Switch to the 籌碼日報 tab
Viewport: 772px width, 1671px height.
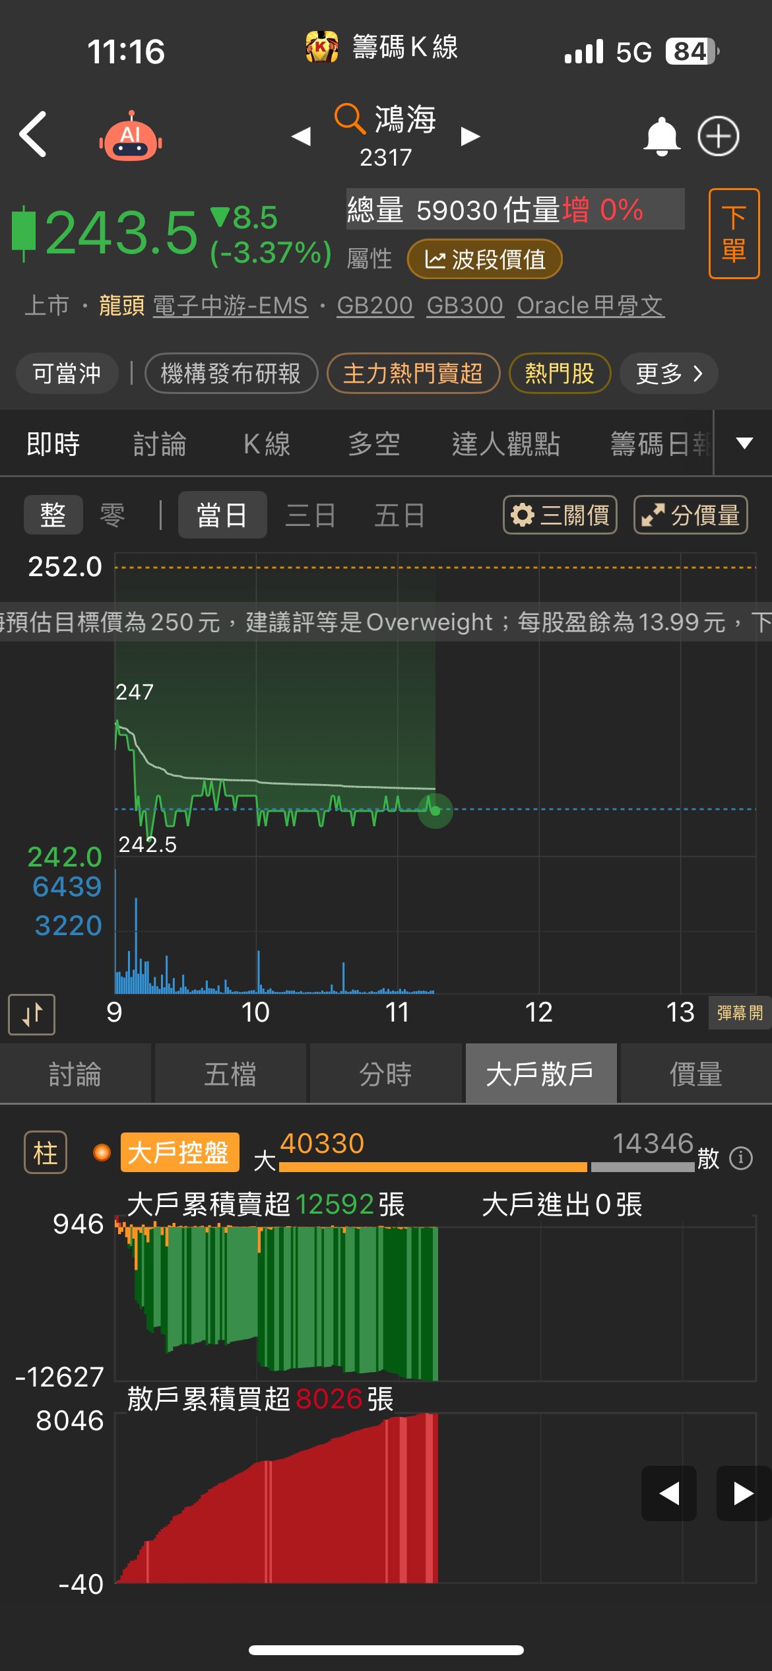pos(661,443)
